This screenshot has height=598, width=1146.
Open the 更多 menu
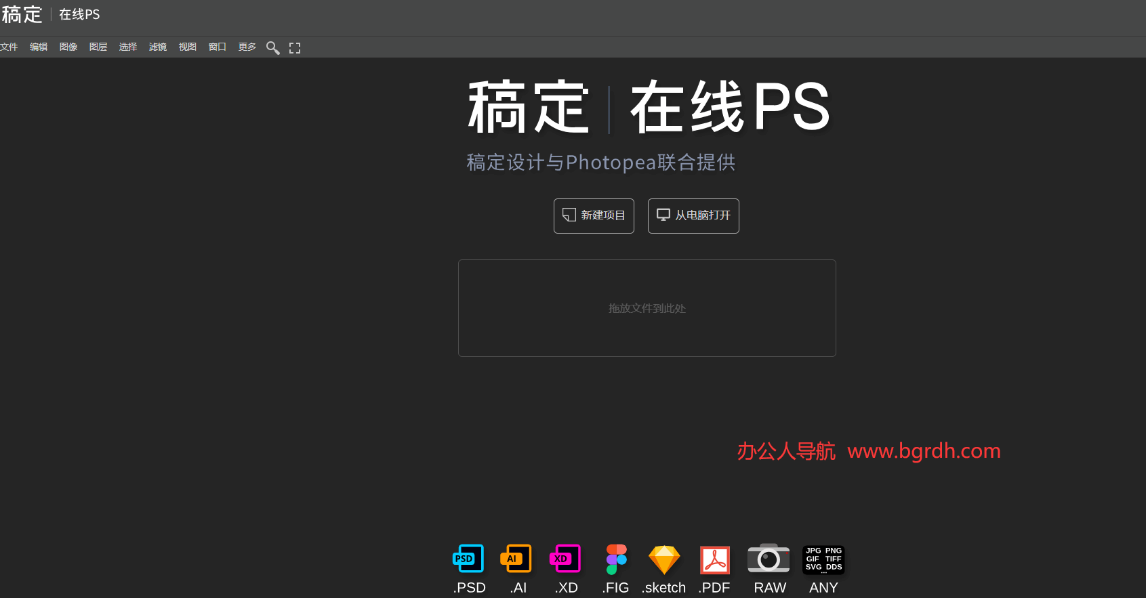[247, 47]
